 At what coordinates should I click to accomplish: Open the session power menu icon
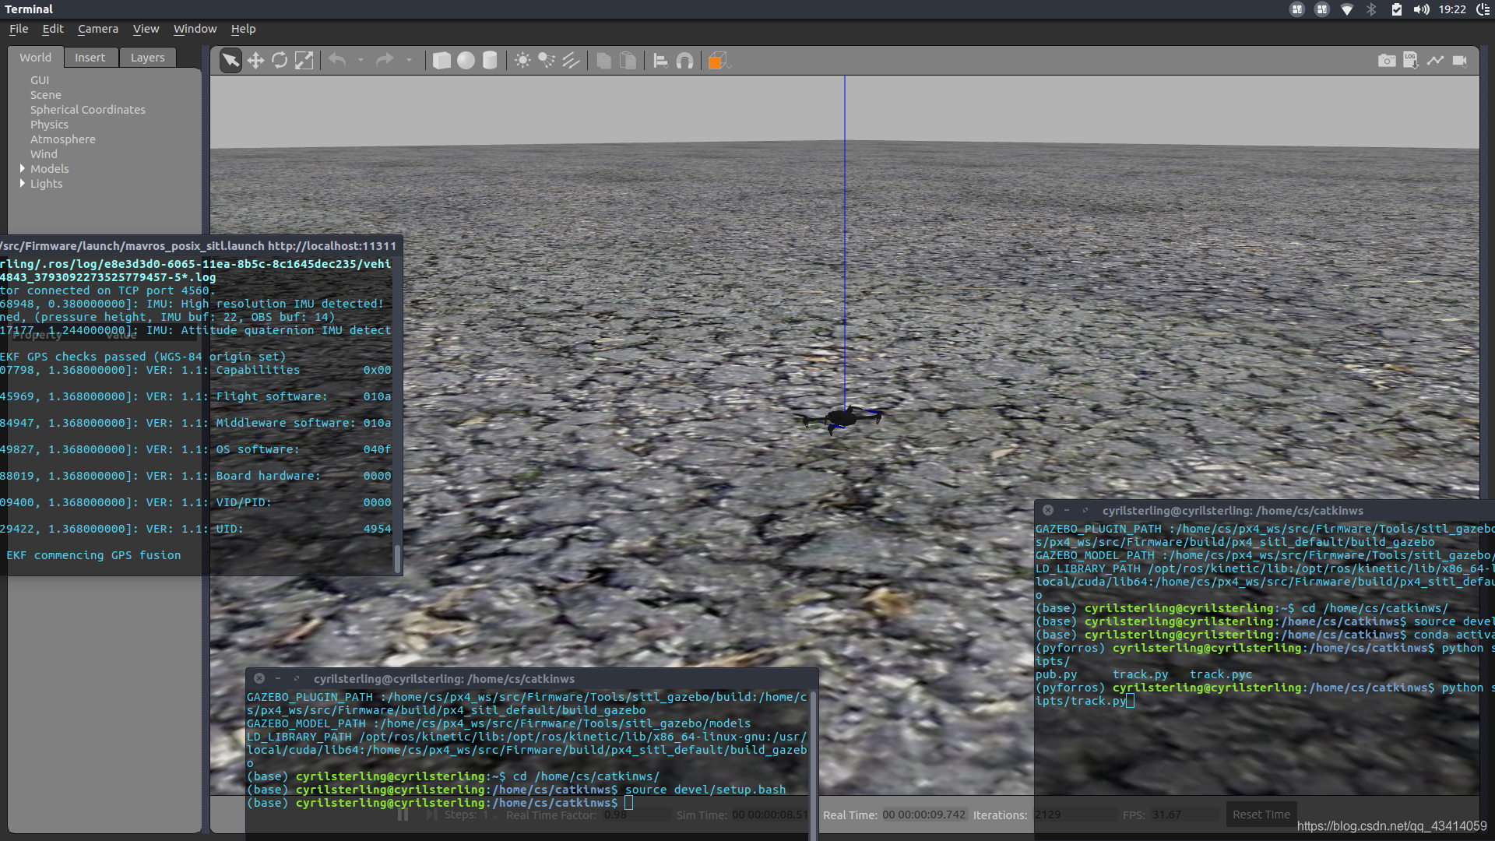[x=1483, y=9]
